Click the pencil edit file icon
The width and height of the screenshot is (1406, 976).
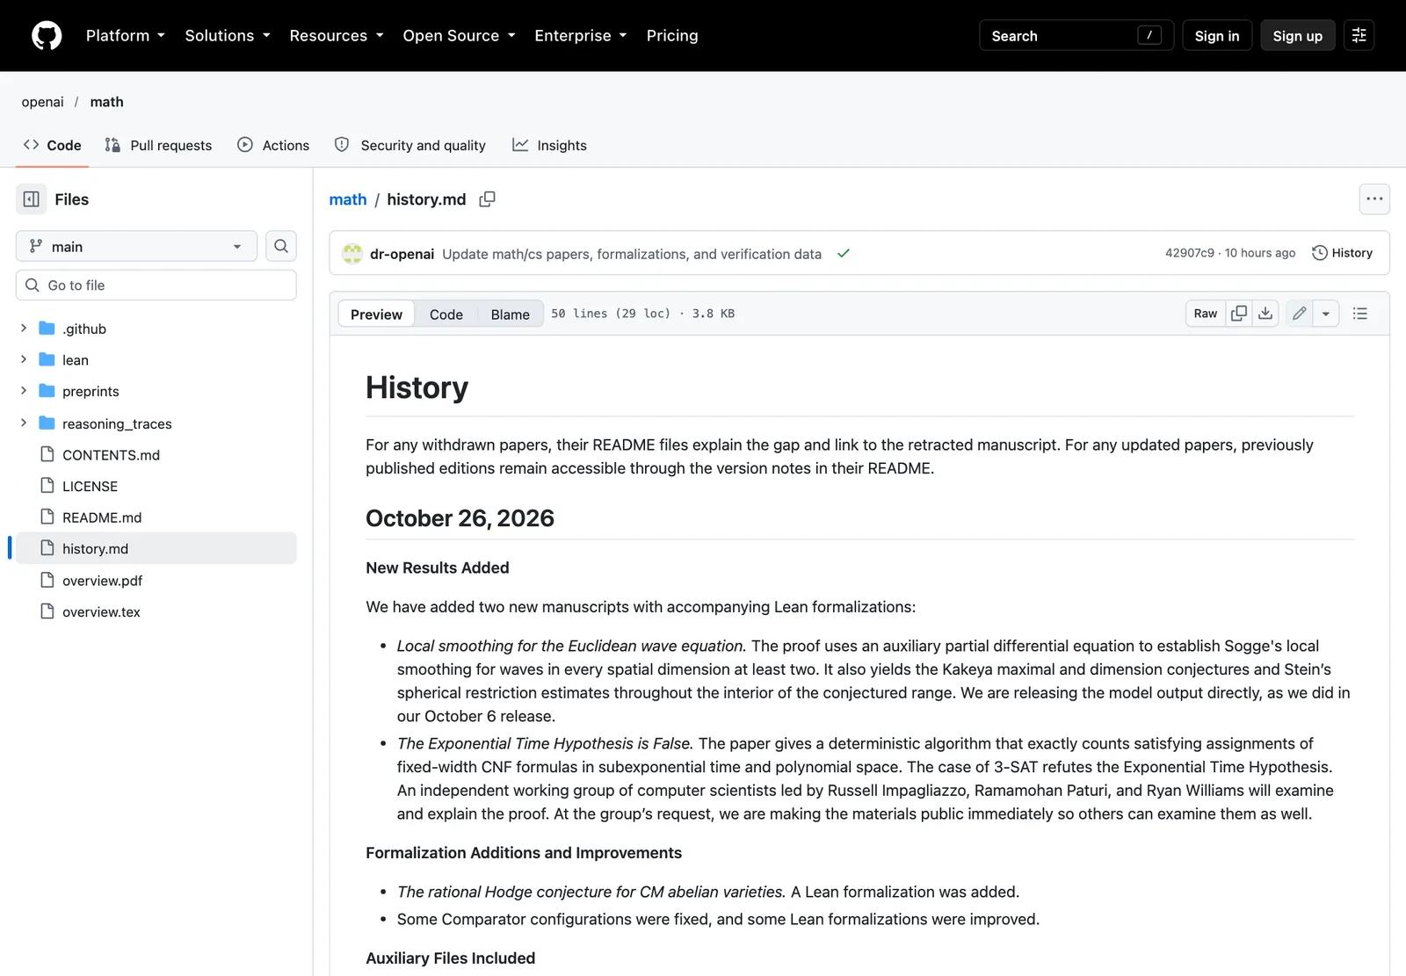pos(1300,314)
